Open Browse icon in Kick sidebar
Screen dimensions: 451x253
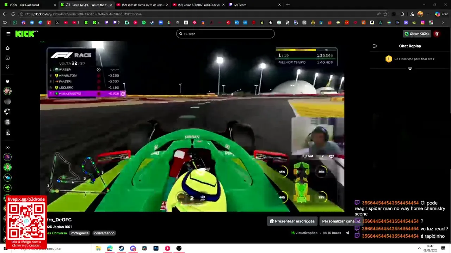click(7, 58)
